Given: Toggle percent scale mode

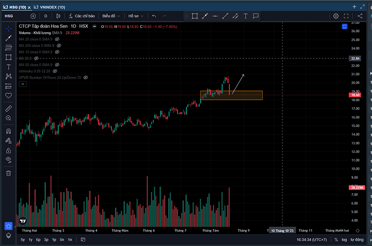Looking at the screenshot, I should pyautogui.click(x=336, y=240).
